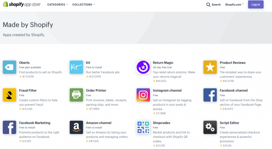Click the Script Editor gears icon
This screenshot has width=272, height=149.
point(210,127)
